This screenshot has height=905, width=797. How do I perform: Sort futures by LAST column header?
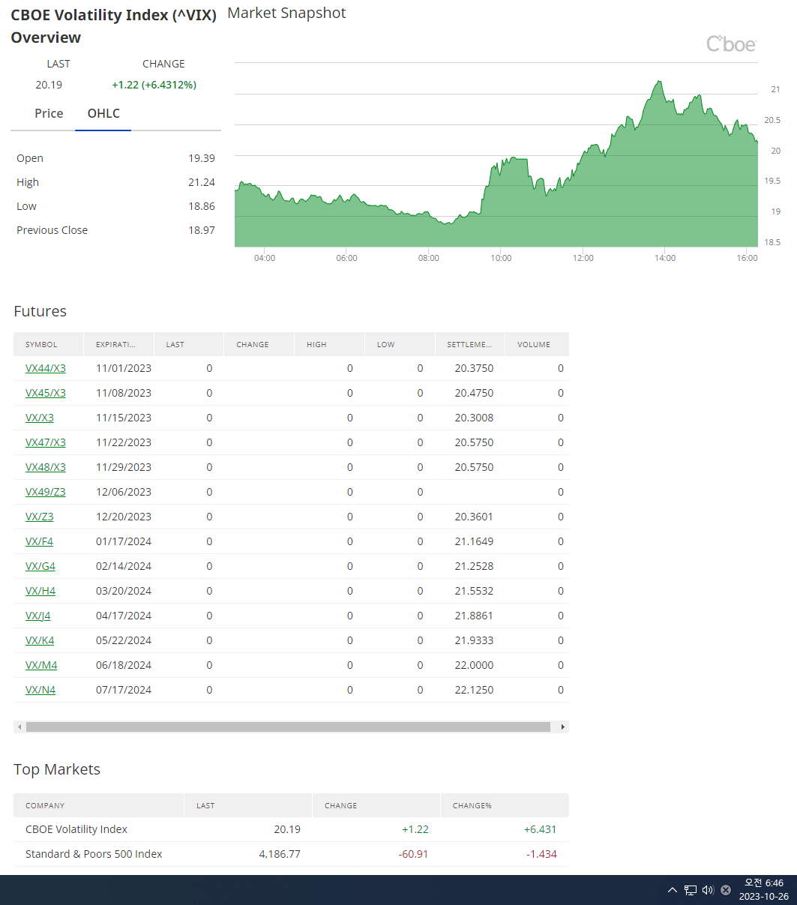[189, 344]
